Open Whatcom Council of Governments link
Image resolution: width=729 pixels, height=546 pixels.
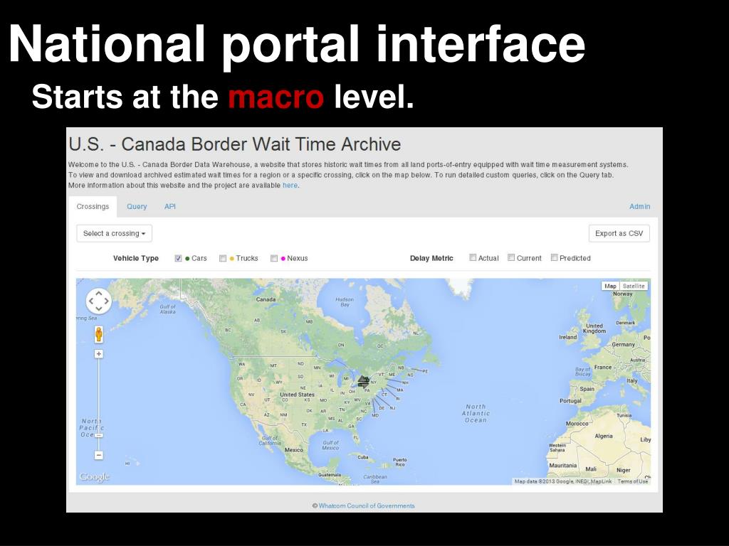[x=367, y=505]
